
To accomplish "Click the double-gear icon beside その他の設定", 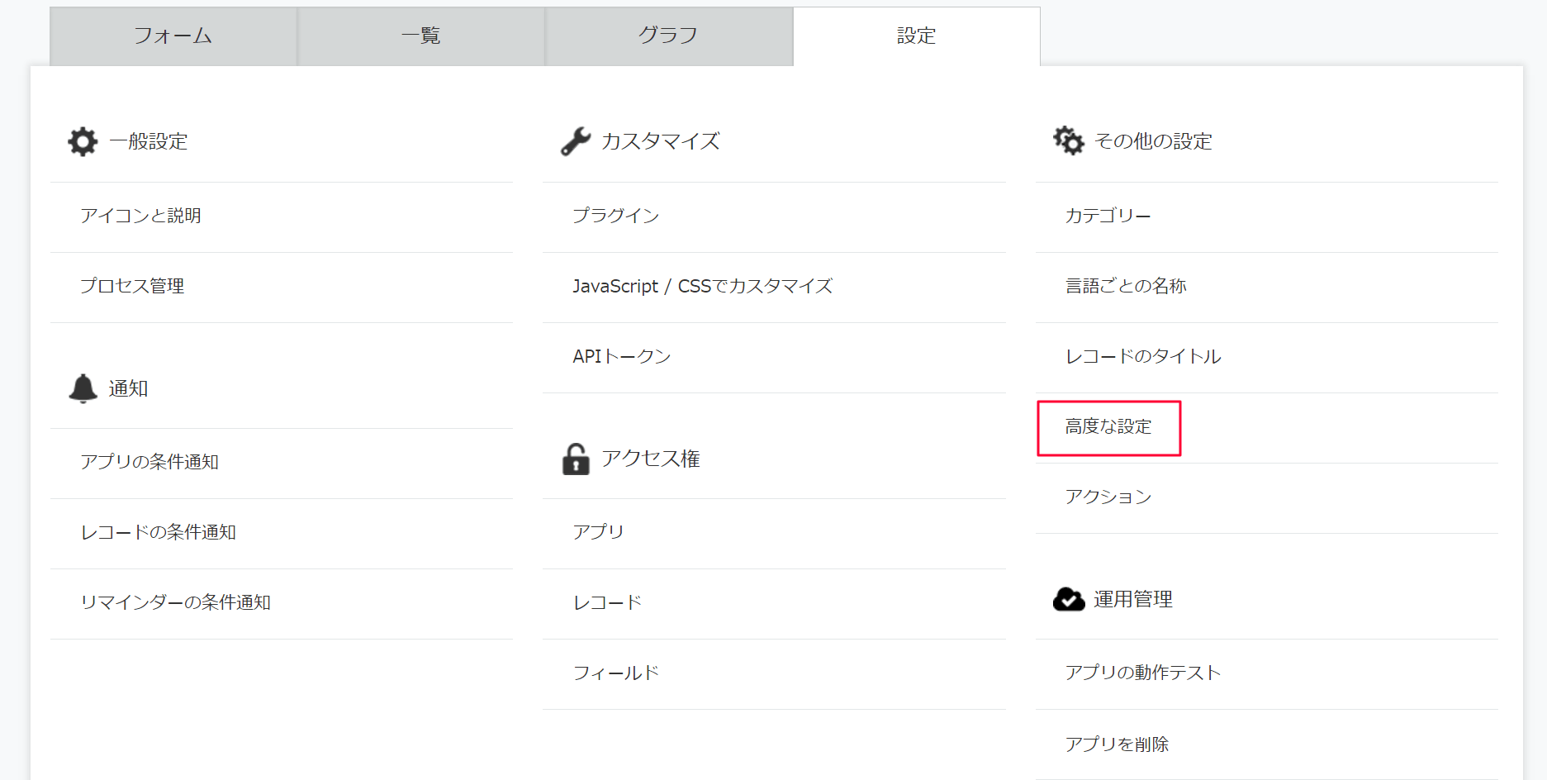I will click(1069, 141).
